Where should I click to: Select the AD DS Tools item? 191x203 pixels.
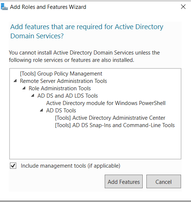(61, 111)
